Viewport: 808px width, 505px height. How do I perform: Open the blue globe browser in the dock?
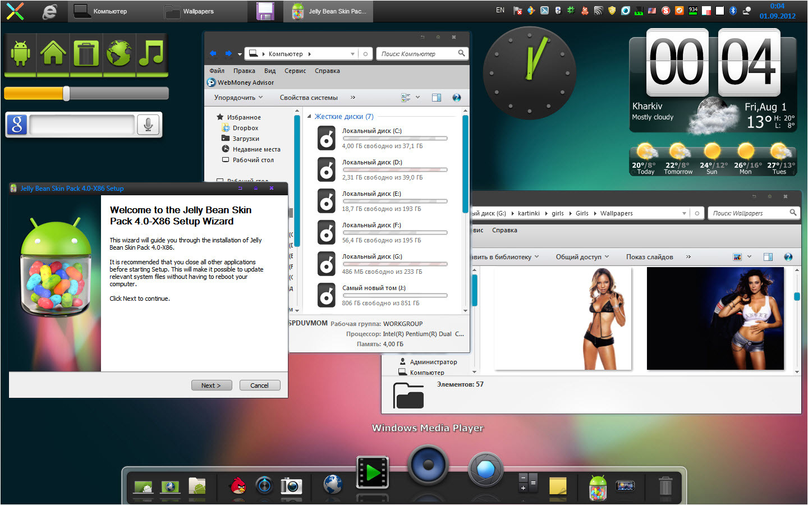point(332,484)
